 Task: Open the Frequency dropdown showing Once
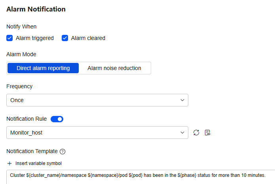point(97,100)
